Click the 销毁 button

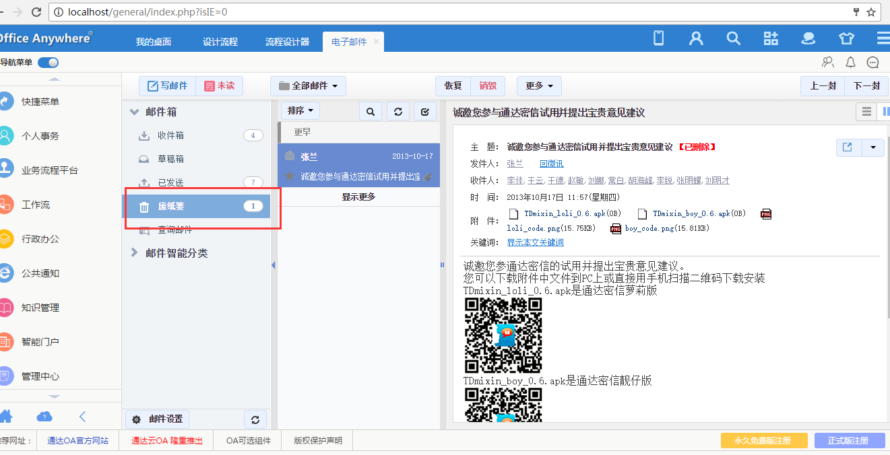tap(488, 86)
